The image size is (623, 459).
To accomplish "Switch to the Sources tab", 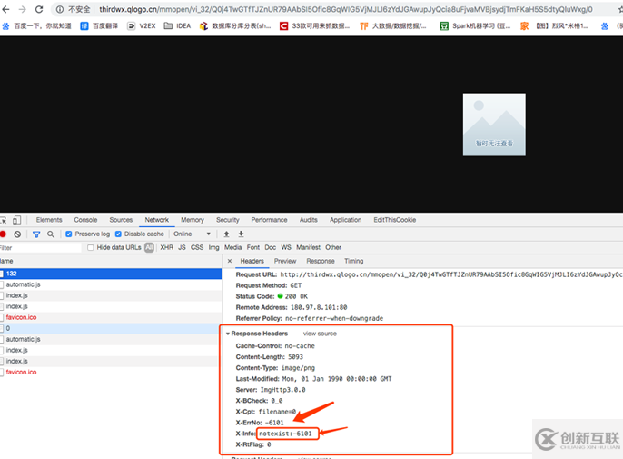I will click(x=121, y=220).
